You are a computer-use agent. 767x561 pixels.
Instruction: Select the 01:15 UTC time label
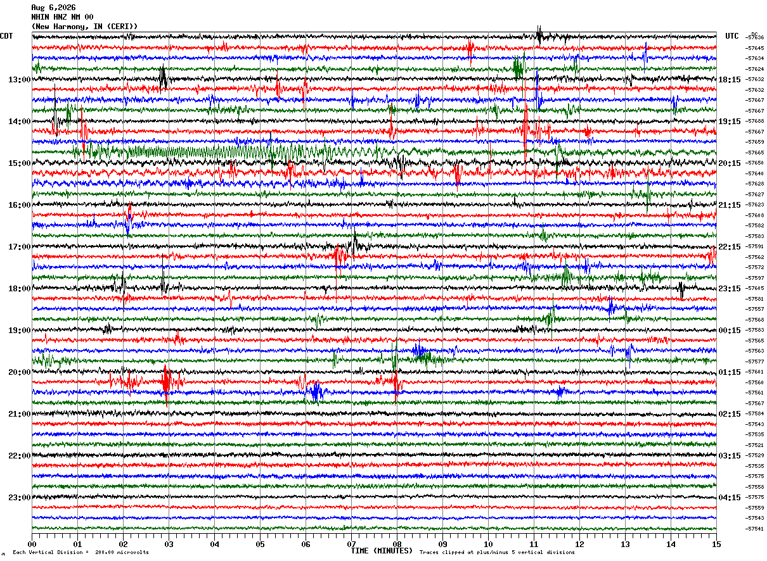(x=730, y=372)
